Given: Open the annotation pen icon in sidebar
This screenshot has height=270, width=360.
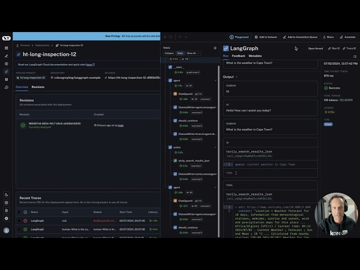Looking at the screenshot, I should click(x=6, y=56).
